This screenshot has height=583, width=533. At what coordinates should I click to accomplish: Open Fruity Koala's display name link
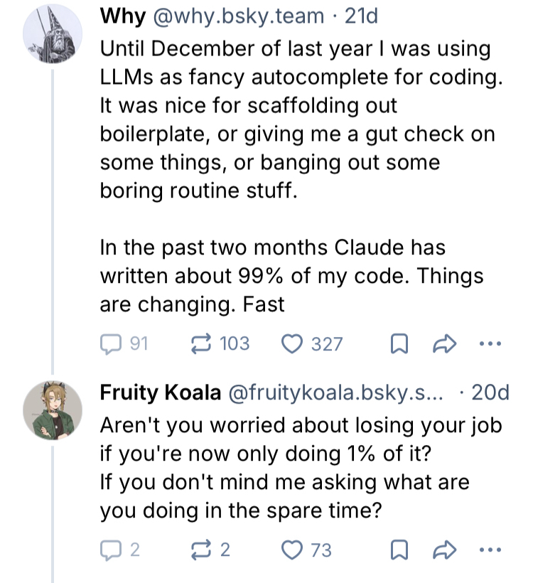pyautogui.click(x=160, y=392)
